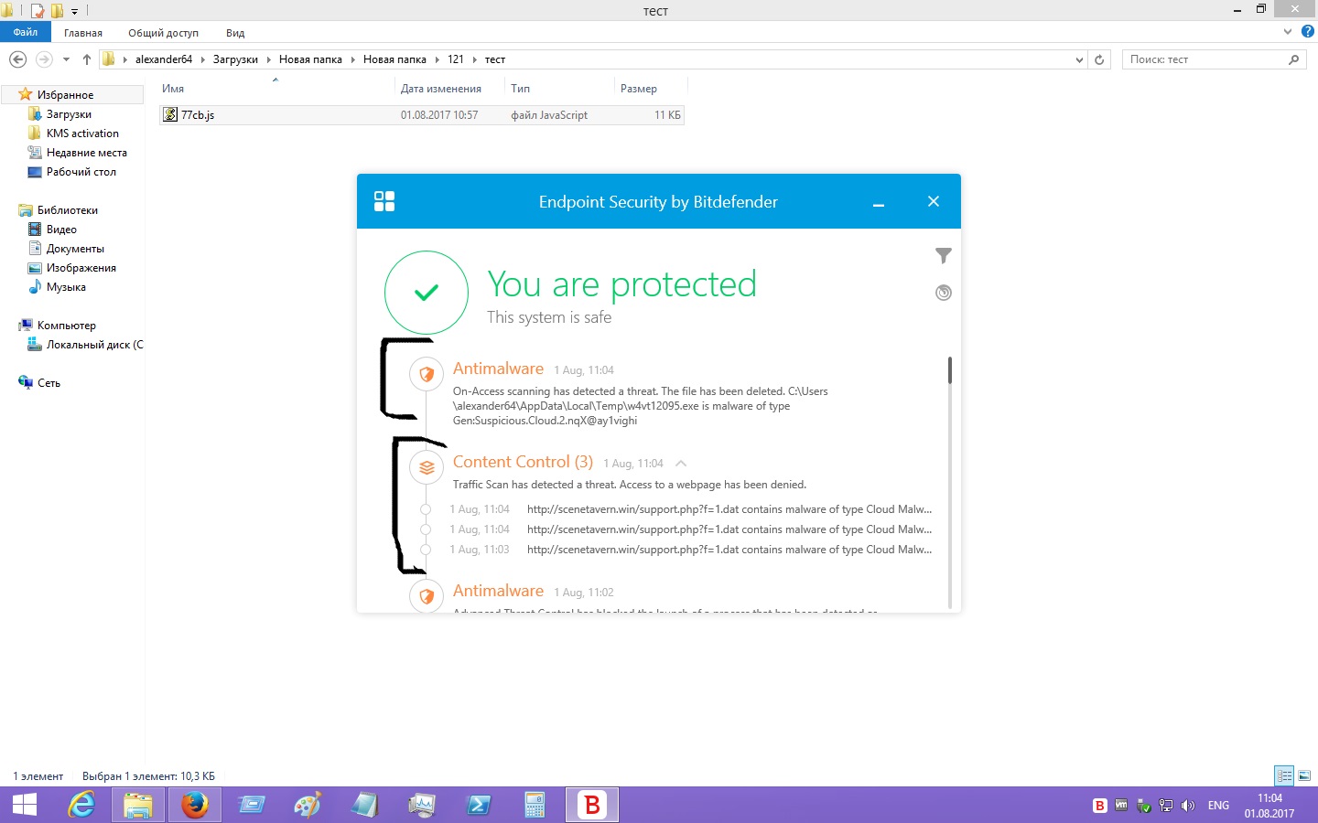The width and height of the screenshot is (1318, 823).
Task: Open the Документы library in navigation pane
Action: (75, 249)
